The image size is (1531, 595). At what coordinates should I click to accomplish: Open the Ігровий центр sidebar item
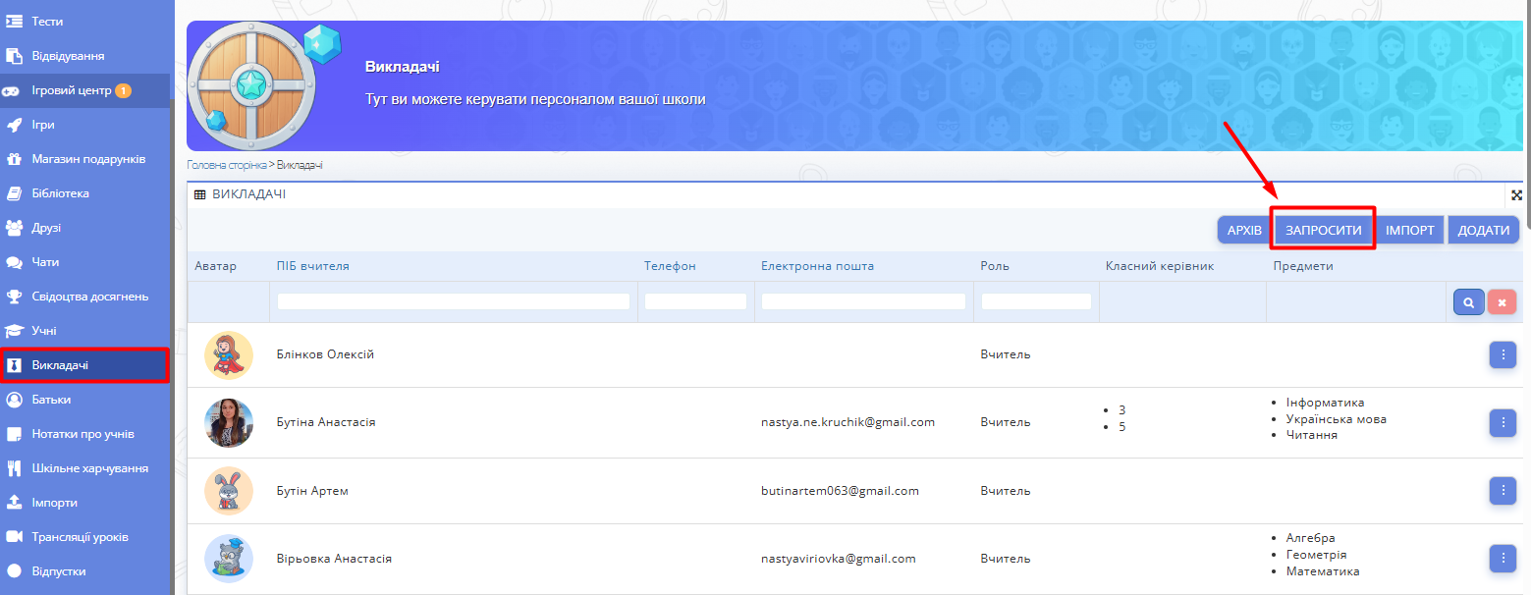tap(72, 90)
